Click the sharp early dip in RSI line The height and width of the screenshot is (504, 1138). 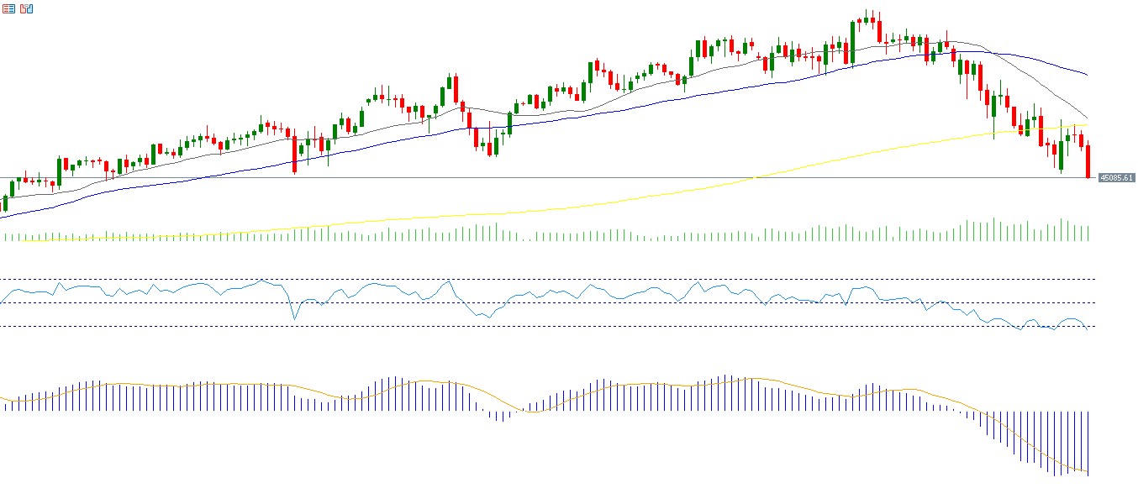point(295,318)
